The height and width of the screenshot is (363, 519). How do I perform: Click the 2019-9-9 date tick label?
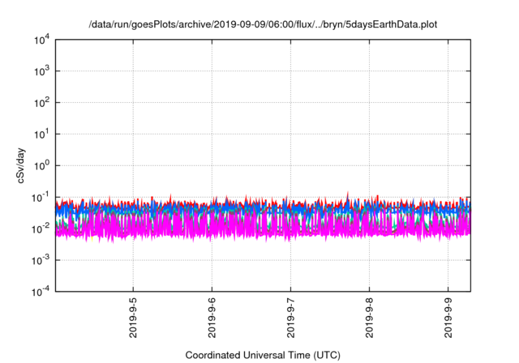448,318
